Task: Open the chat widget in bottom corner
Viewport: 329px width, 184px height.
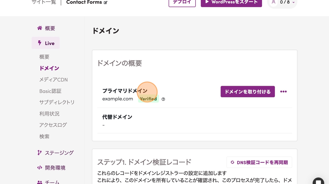Action: [318, 181]
